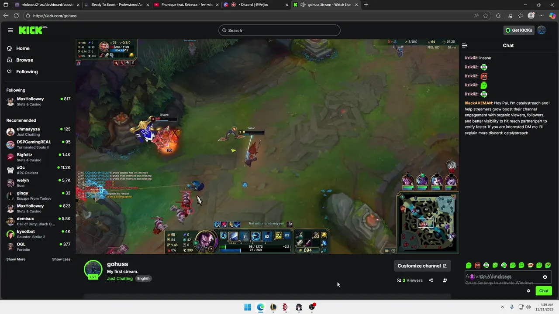Open Copilot in Edge toolbar
The height and width of the screenshot is (314, 559).
[552, 16]
